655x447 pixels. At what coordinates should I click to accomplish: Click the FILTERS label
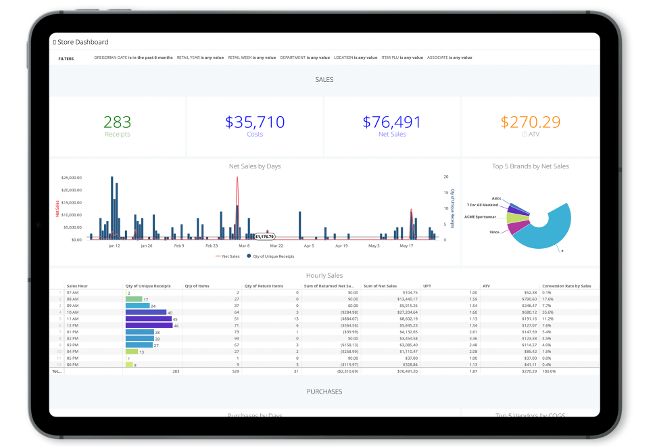(x=66, y=59)
